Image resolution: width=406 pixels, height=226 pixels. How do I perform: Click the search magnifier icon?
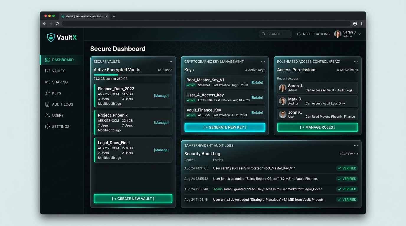click(x=263, y=34)
